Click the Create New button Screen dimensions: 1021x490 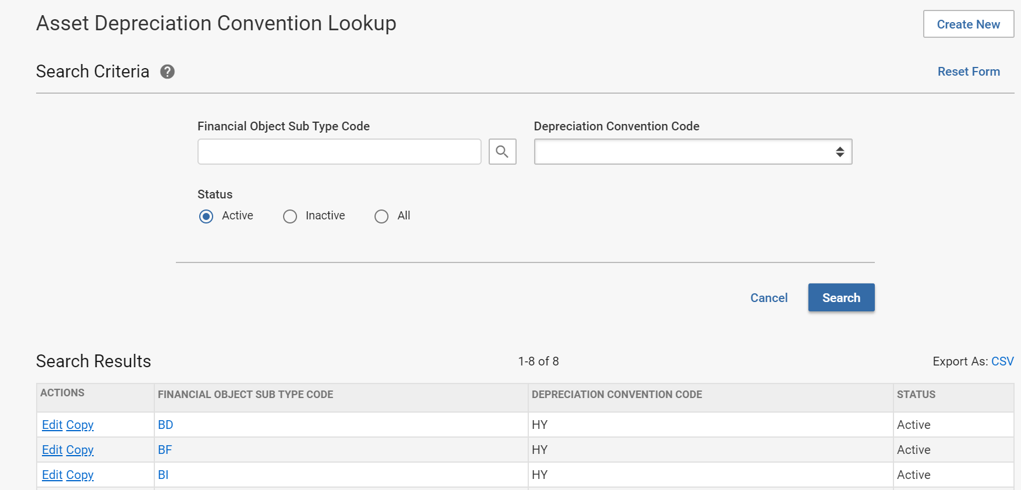[968, 24]
